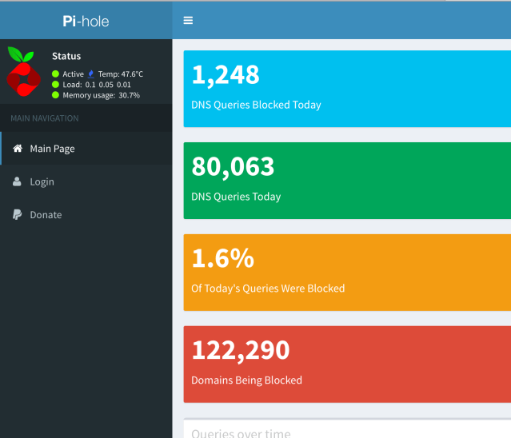This screenshot has width=511, height=438.
Task: Click the green Memory usage dot
Action: point(55,95)
